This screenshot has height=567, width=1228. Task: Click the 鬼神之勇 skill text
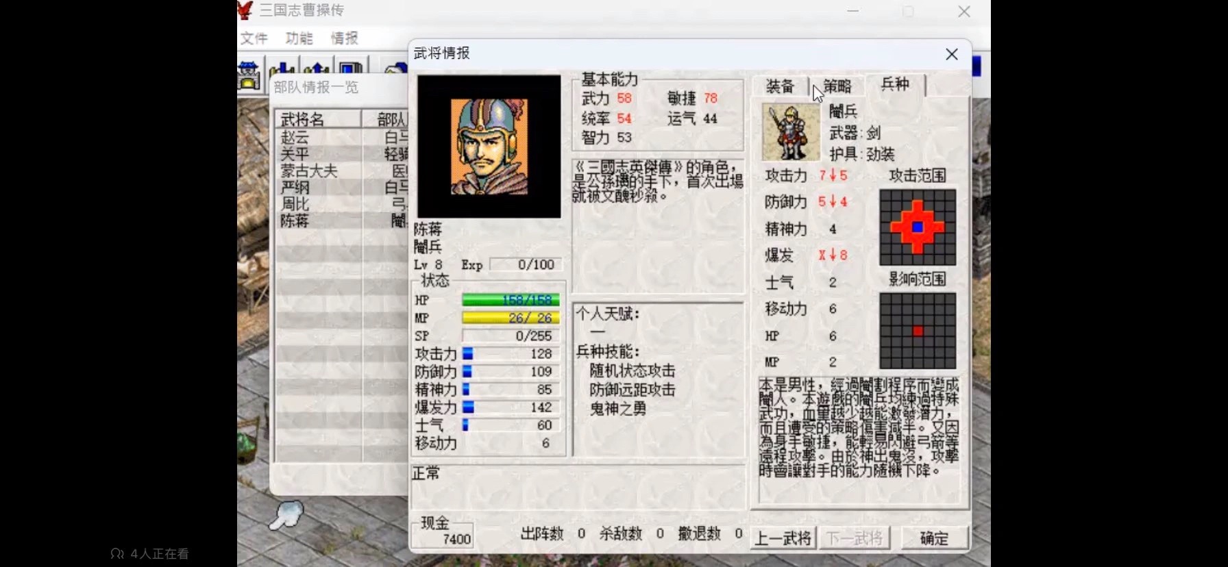618,409
